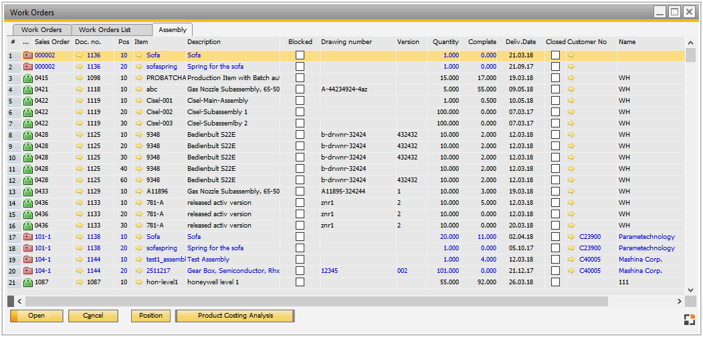Click the Deliv.Date column header

pyautogui.click(x=520, y=42)
